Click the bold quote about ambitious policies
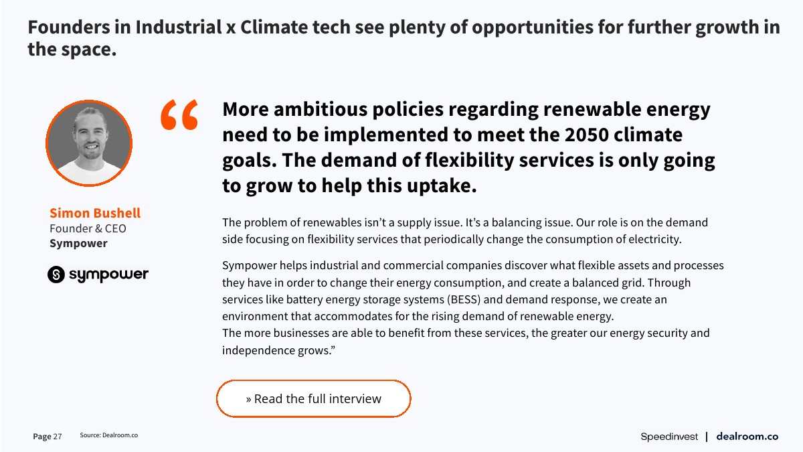The image size is (803, 452). [468, 147]
